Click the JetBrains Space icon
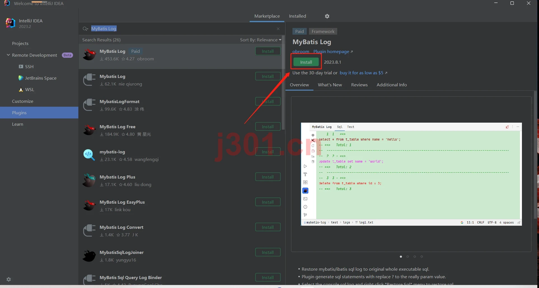Viewport: 539px width, 288px height. click(21, 78)
